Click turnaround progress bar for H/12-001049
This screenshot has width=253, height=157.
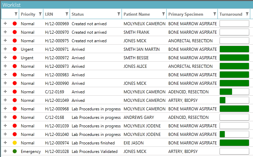234,100
